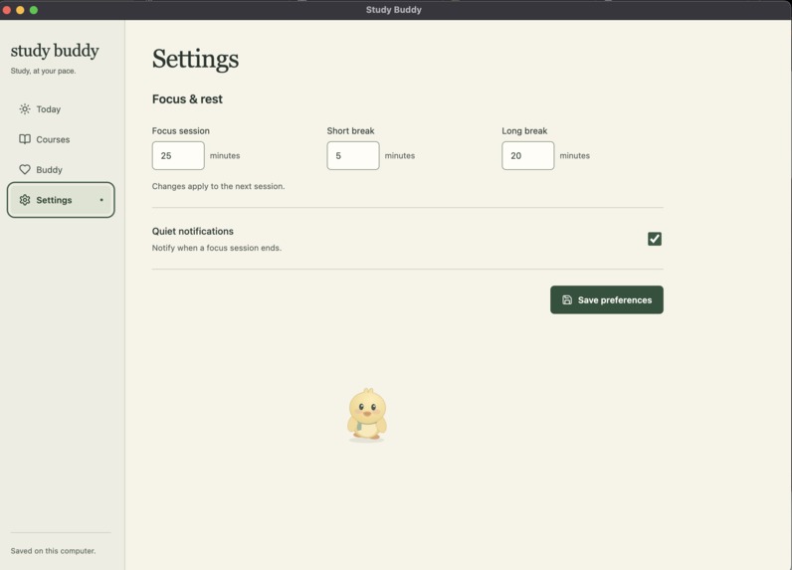Click the floppy disk icon in Save preferences
This screenshot has height=570, width=792.
(x=567, y=299)
